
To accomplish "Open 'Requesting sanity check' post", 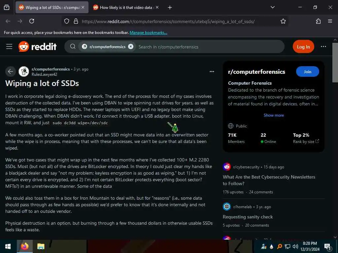I will click(248, 217).
